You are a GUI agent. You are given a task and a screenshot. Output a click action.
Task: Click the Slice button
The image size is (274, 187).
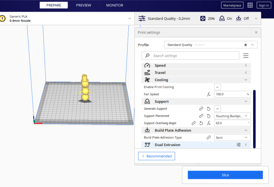[x=225, y=175]
